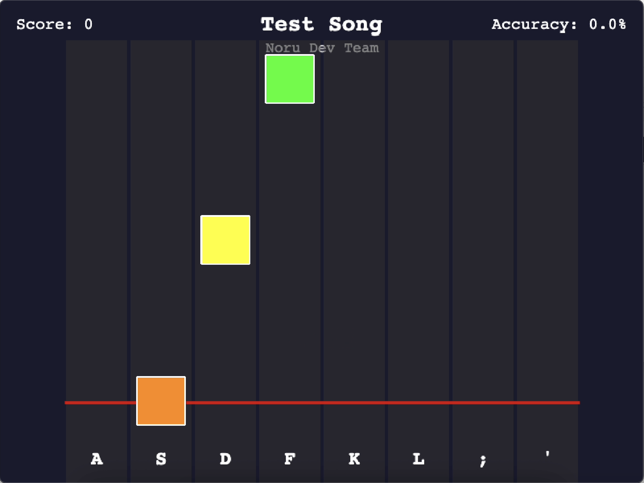Click the red hit line in the L lane
The width and height of the screenshot is (644, 483).
(x=419, y=402)
